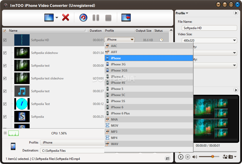Choose WAV format
Viewport: 242px width, 164px height.
pyautogui.click(x=149, y=144)
